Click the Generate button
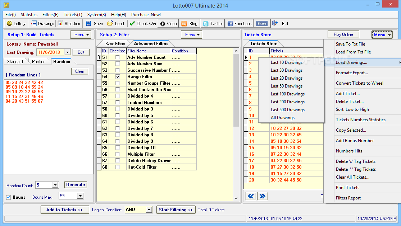Image resolution: width=401 pixels, height=226 pixels. pyautogui.click(x=76, y=185)
